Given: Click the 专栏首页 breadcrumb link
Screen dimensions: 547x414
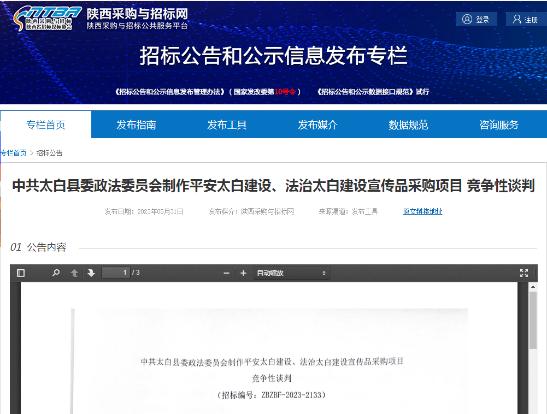Looking at the screenshot, I should (14, 153).
